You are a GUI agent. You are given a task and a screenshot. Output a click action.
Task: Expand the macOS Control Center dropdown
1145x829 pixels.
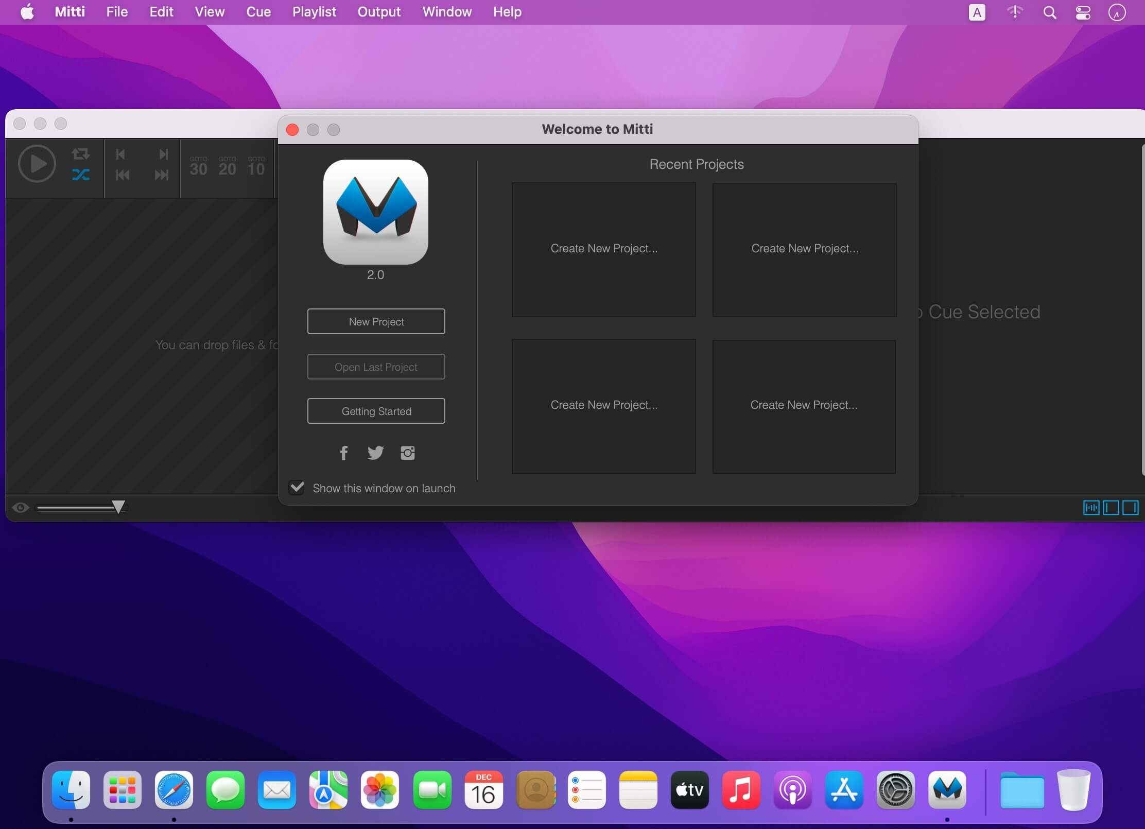click(x=1083, y=12)
